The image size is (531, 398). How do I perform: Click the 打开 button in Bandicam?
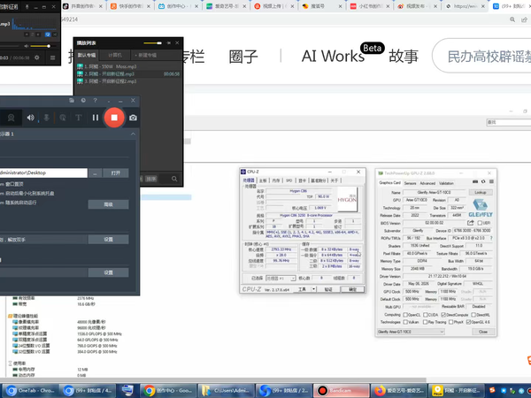click(115, 173)
